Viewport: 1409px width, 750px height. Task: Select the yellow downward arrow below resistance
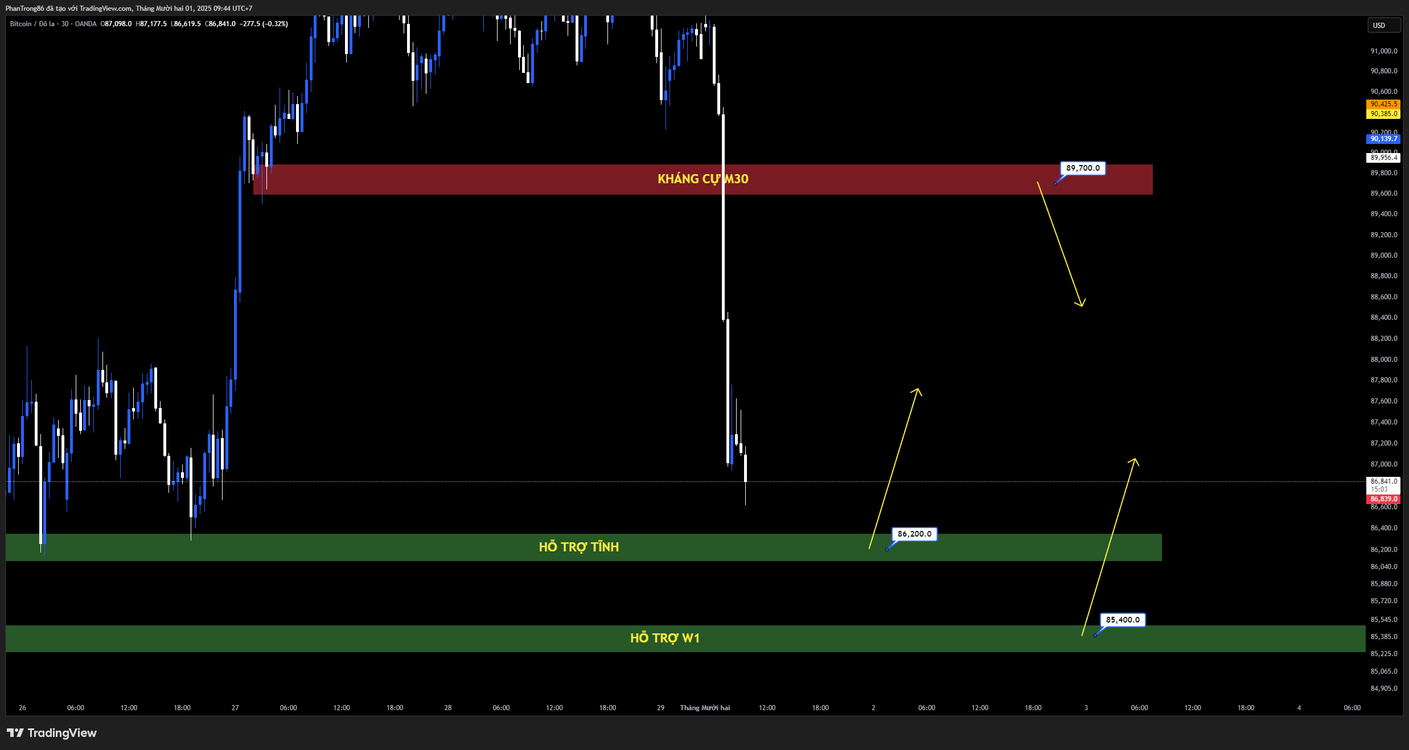pyautogui.click(x=1060, y=245)
